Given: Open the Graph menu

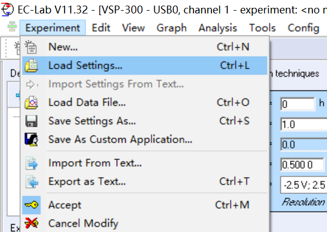Looking at the screenshot, I should point(172,27).
